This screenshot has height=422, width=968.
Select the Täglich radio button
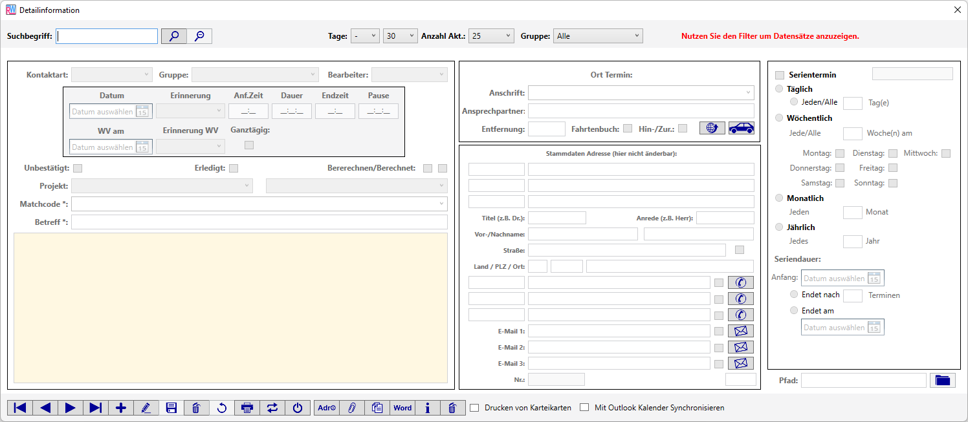[780, 89]
